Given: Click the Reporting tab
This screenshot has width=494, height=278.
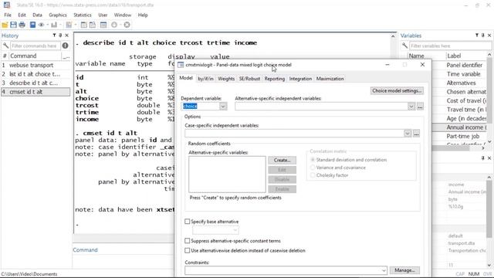Looking at the screenshot, I should click(x=275, y=79).
